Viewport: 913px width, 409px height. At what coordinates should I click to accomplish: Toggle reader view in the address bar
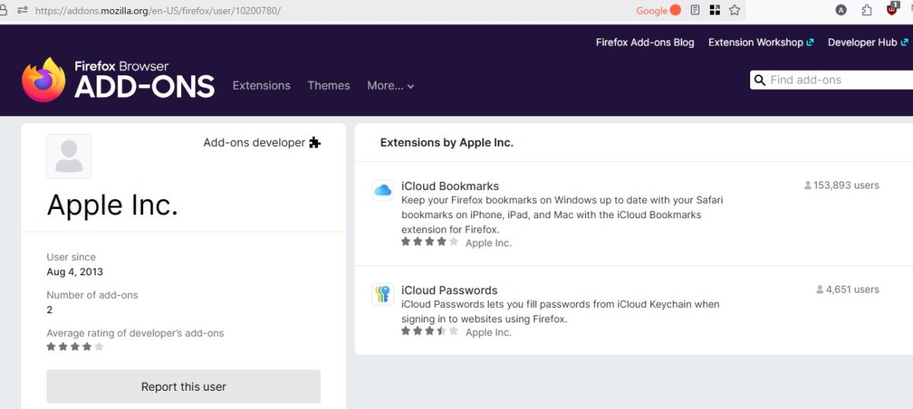pyautogui.click(x=695, y=11)
